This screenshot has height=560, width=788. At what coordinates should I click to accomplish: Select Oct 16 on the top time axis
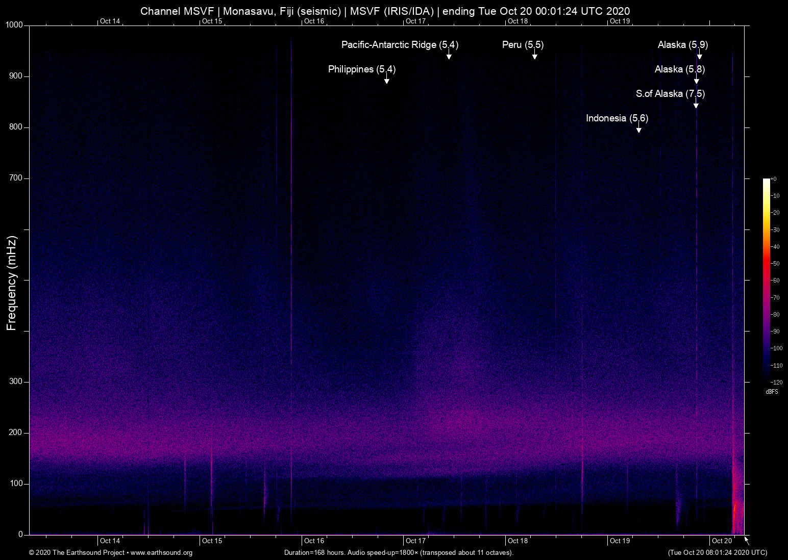pyautogui.click(x=314, y=21)
